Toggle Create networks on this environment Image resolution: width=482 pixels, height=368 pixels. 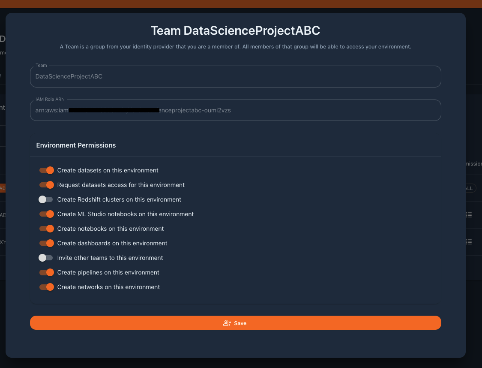pos(46,287)
